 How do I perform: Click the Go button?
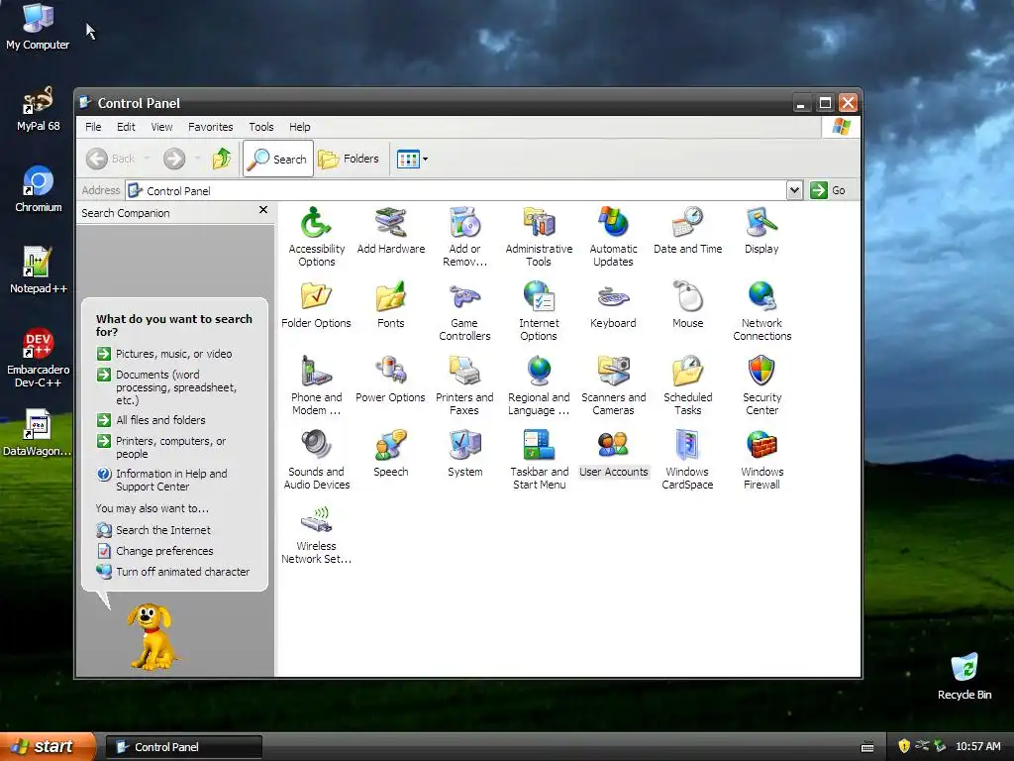point(829,190)
